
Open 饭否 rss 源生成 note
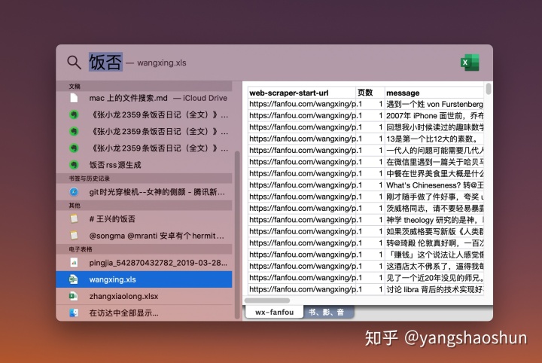pyautogui.click(x=144, y=165)
